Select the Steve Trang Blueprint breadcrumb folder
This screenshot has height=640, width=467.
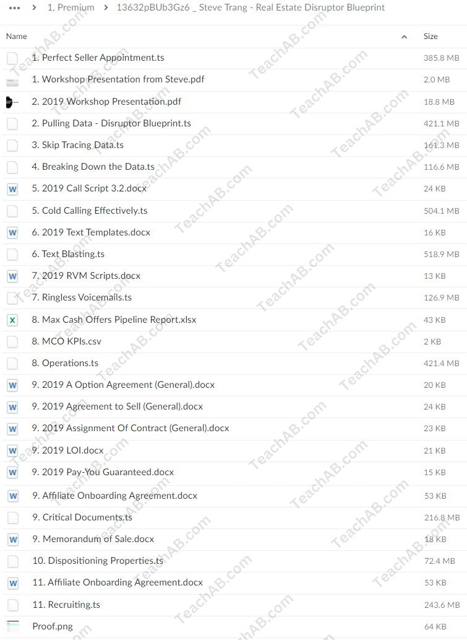click(251, 7)
